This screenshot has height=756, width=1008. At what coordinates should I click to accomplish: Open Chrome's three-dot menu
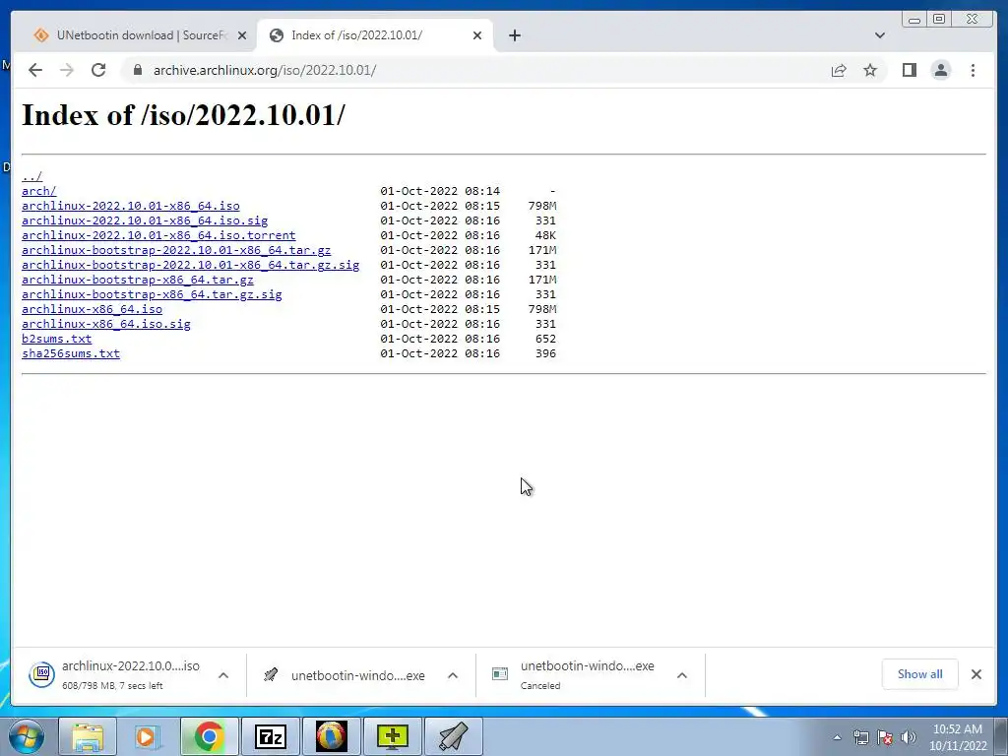[x=973, y=70]
